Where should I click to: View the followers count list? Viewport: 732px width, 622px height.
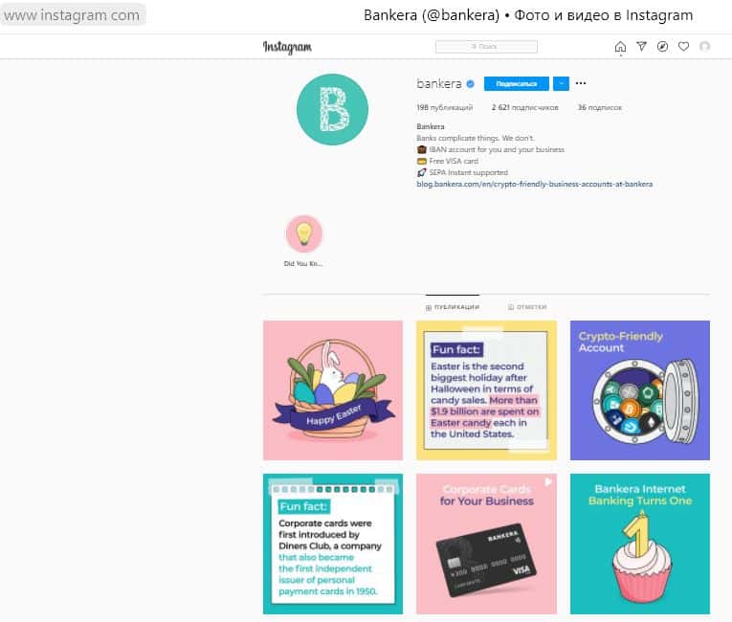[524, 107]
